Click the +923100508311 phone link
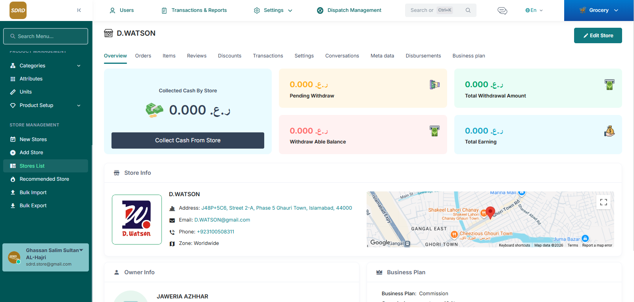The height and width of the screenshot is (302, 634). click(x=215, y=232)
